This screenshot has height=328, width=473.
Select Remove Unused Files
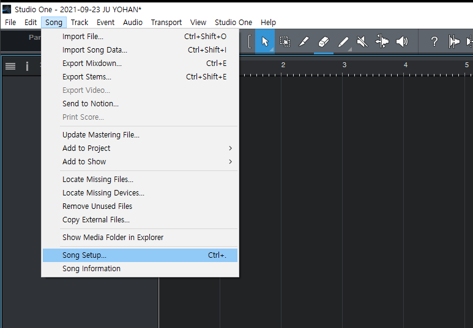pos(140,206)
